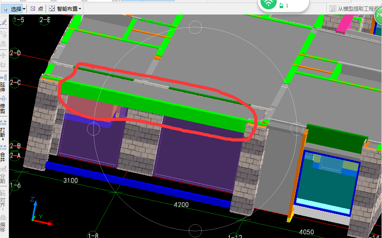Select the 偏移 (Offset) tool
This screenshot has height=238, width=382.
tap(3, 223)
